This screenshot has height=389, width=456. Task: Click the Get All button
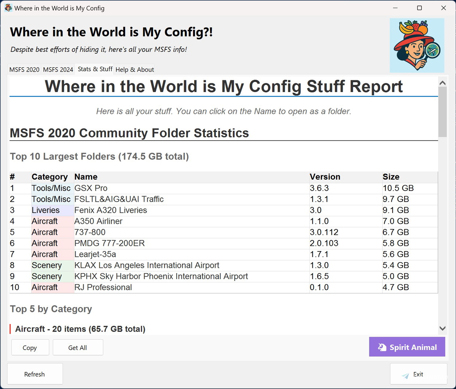coord(78,347)
